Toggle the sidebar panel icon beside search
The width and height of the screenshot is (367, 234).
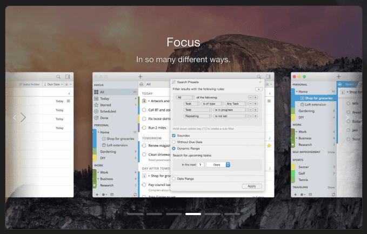[x=268, y=77]
